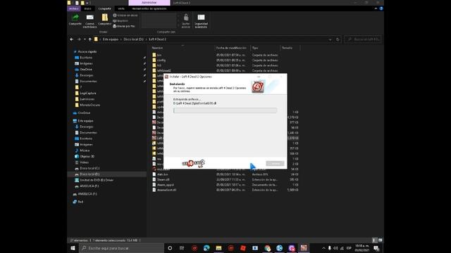Open Chrome from the taskbar
This screenshot has width=451, height=253.
(x=268, y=248)
